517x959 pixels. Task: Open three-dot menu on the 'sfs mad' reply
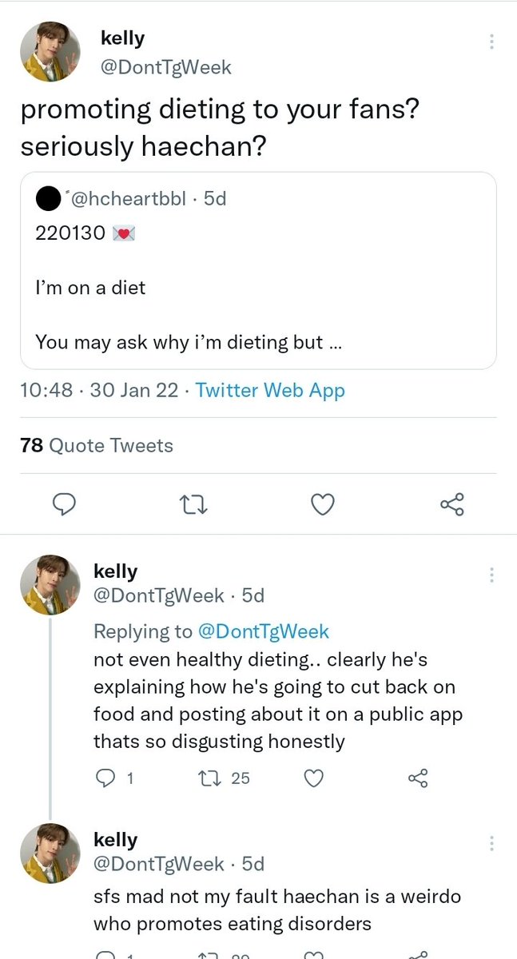491,843
